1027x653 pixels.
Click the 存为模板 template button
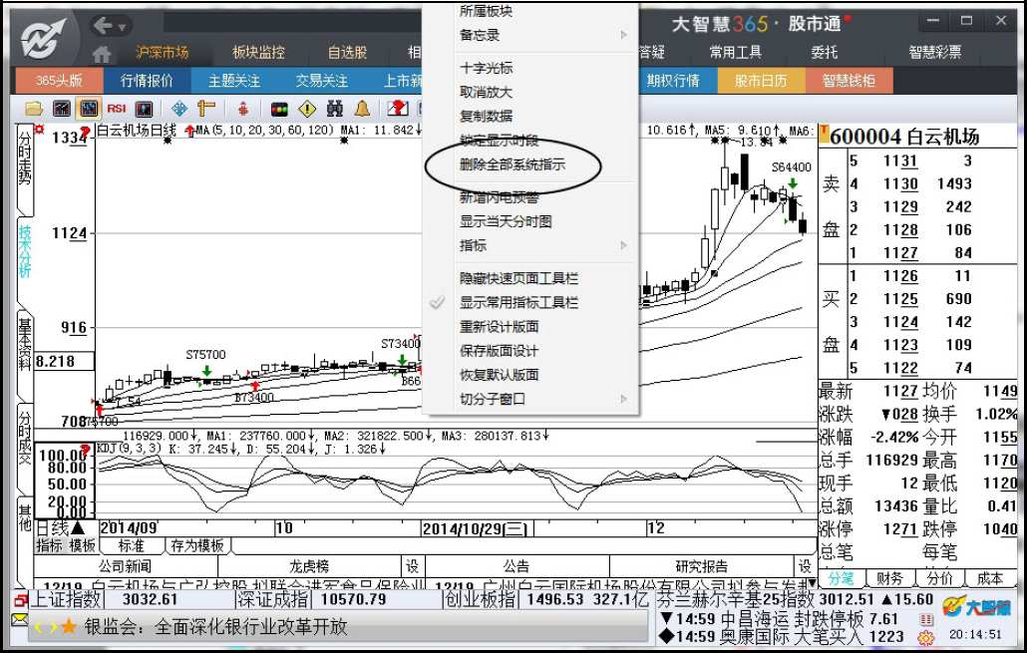(x=197, y=545)
